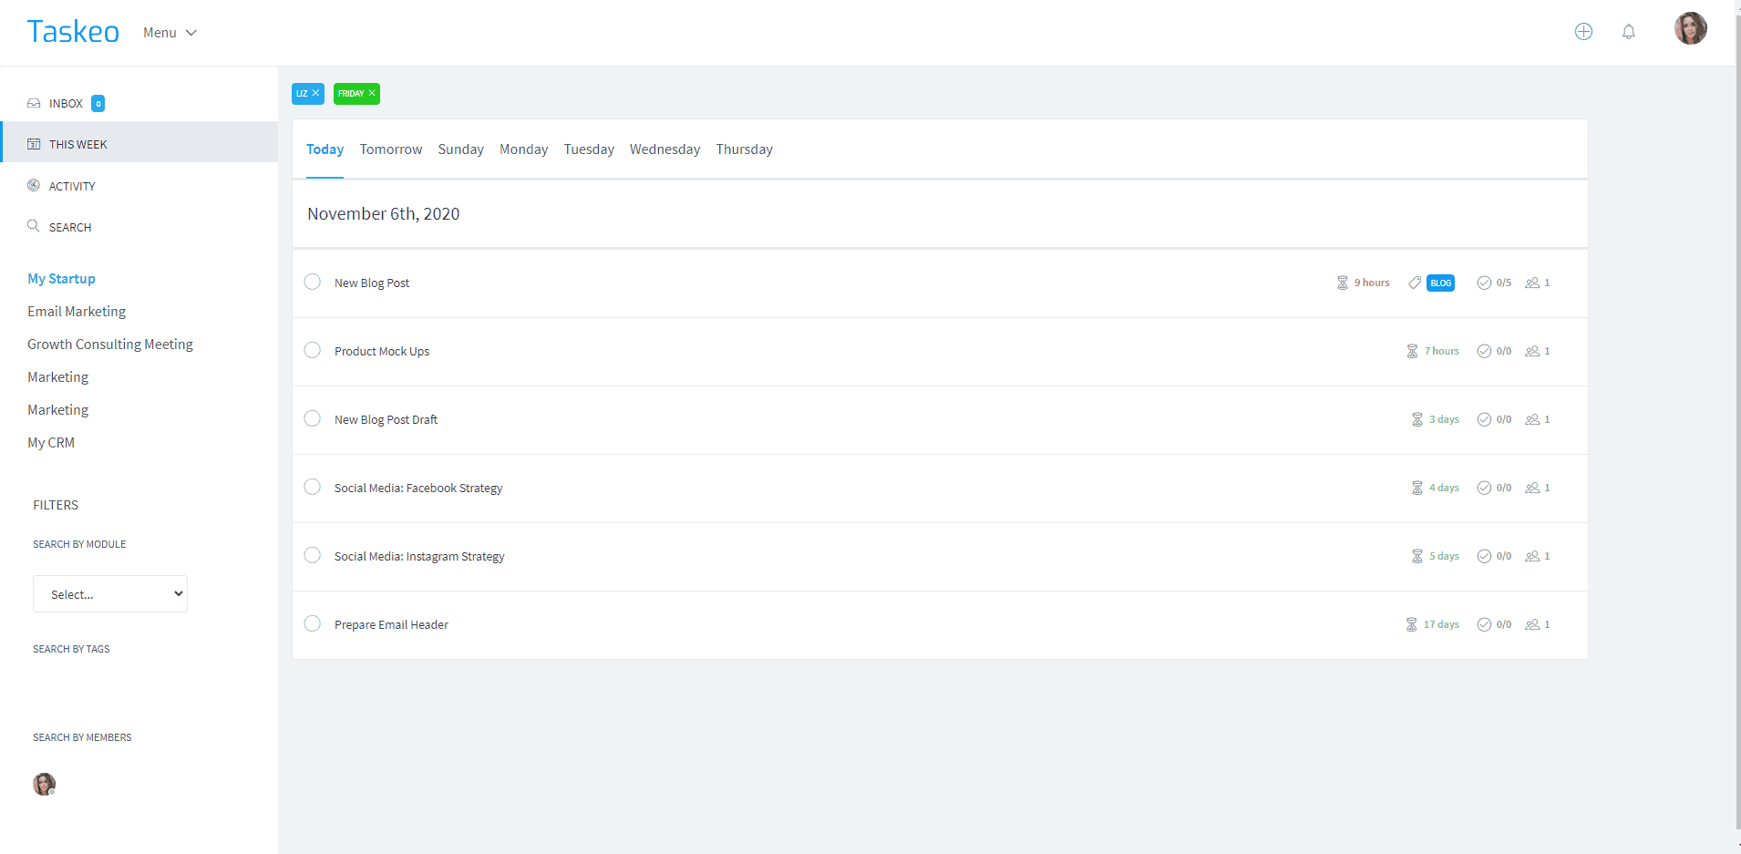
Task: Select the Wednesday tab
Action: 664,149
